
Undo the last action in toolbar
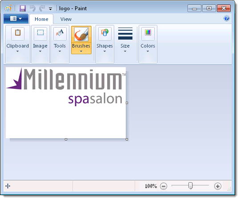32,8
